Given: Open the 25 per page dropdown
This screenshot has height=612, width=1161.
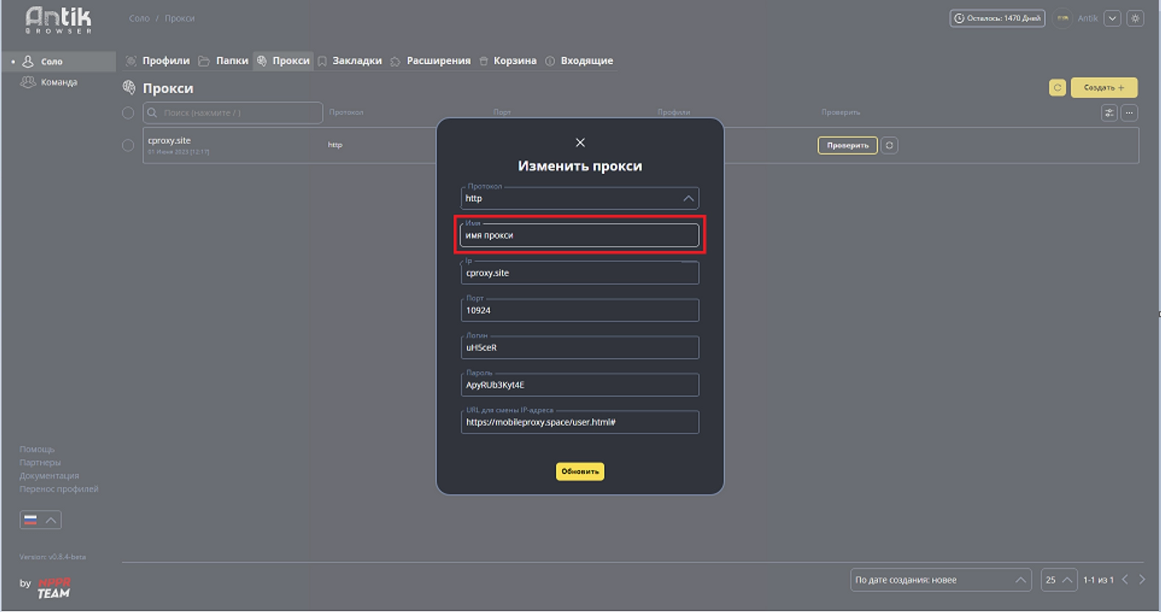Looking at the screenshot, I should (1059, 580).
